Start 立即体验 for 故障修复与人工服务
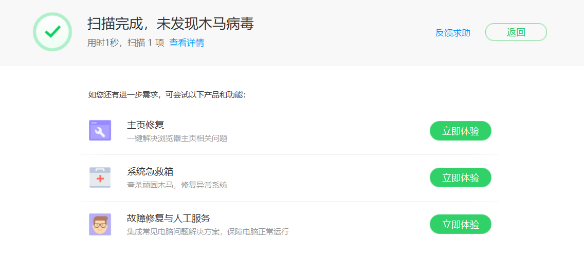The height and width of the screenshot is (278, 584). click(460, 224)
